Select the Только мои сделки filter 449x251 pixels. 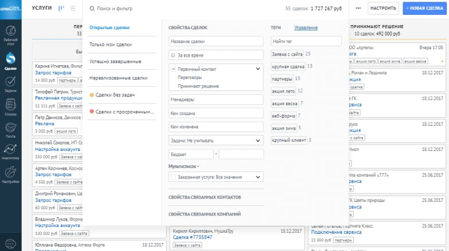(x=111, y=45)
